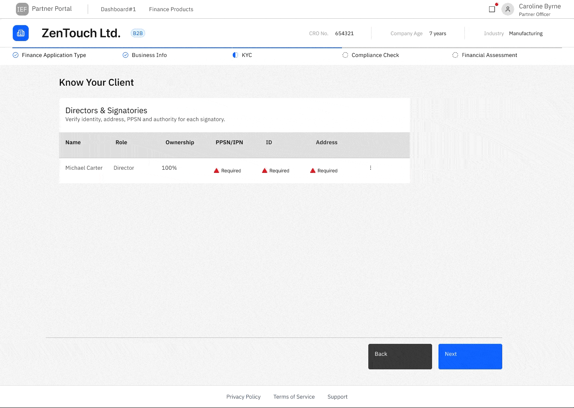This screenshot has height=408, width=574.
Task: Select the Financial Assessment step
Action: tap(489, 55)
